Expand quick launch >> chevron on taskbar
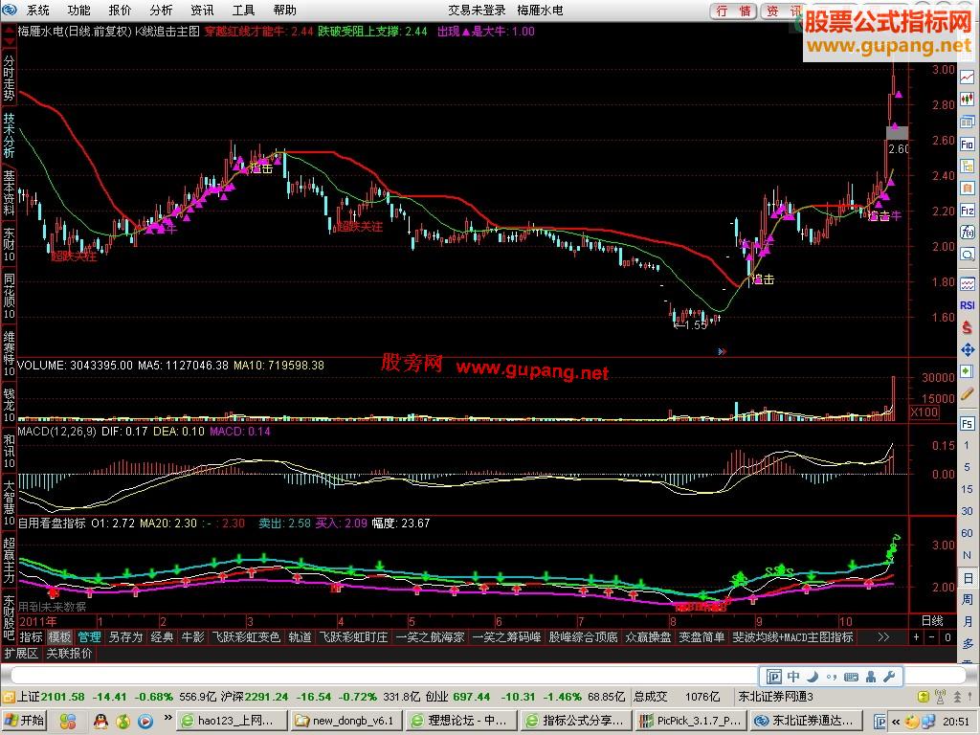Screen dimensions: 980x735 coord(167,718)
